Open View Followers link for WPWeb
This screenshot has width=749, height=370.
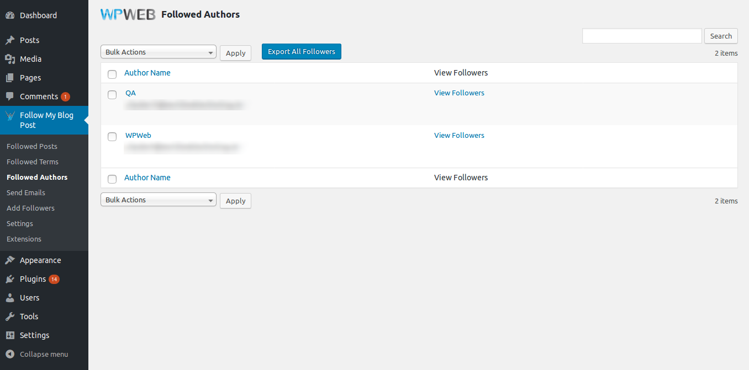pyautogui.click(x=459, y=135)
